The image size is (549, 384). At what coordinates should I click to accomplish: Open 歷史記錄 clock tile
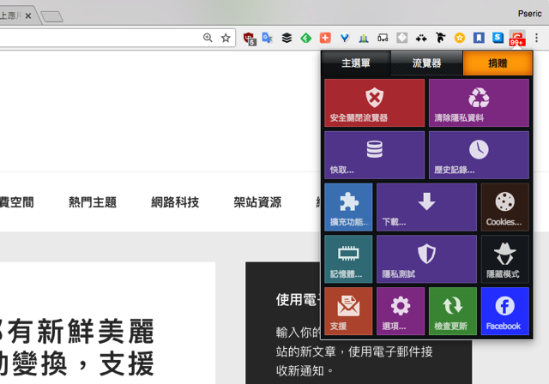[479, 155]
